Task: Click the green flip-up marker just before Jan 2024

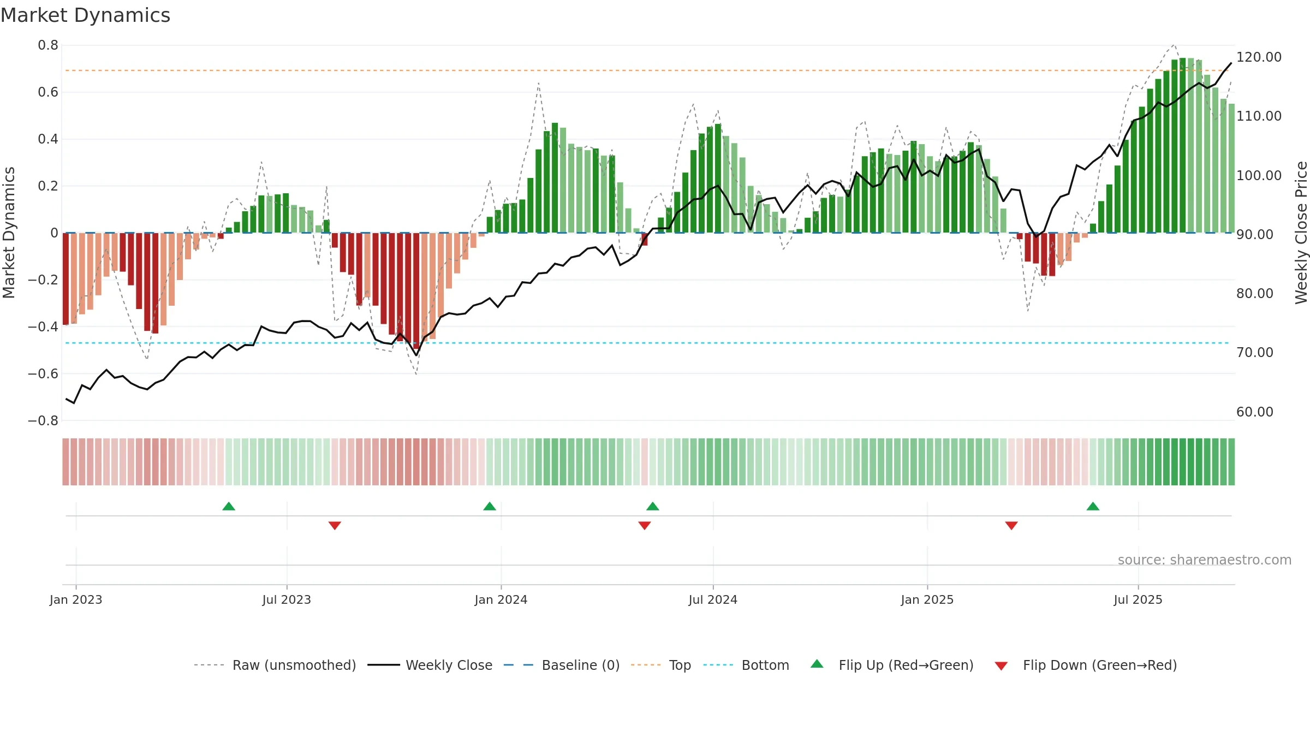Action: pyautogui.click(x=490, y=507)
